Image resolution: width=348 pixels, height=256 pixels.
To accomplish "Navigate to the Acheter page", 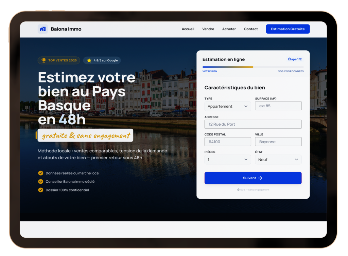I will click(x=229, y=29).
